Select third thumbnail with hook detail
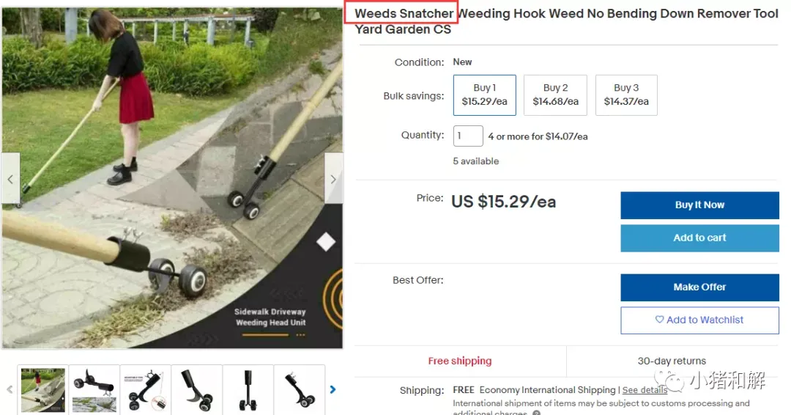The image size is (791, 415). point(145,390)
